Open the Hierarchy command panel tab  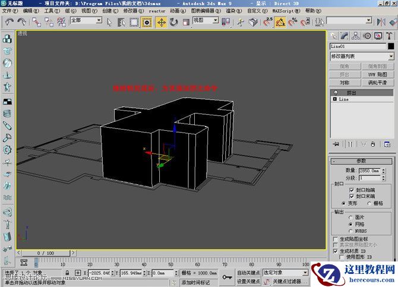356,36
